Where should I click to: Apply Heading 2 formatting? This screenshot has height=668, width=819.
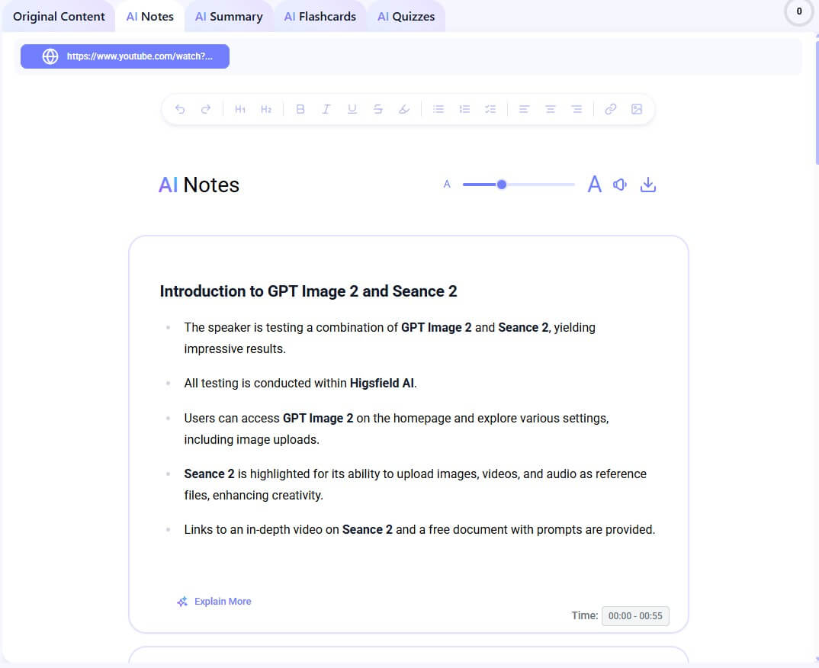click(266, 109)
